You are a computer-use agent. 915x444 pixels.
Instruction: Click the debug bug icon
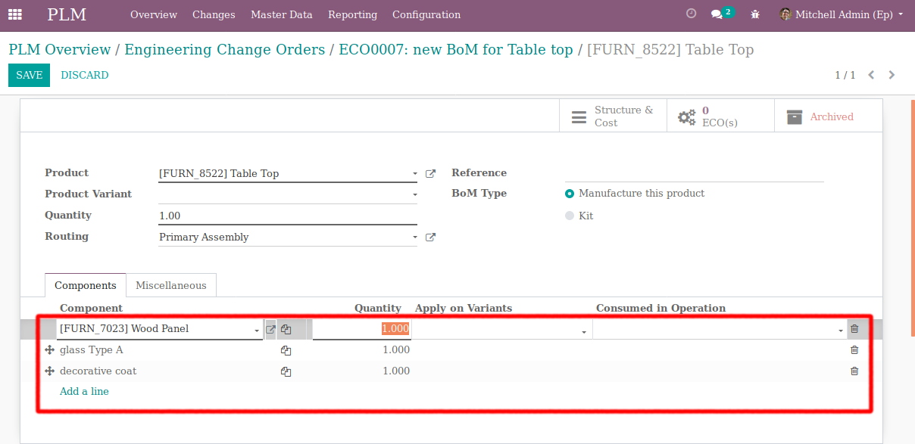tap(755, 14)
